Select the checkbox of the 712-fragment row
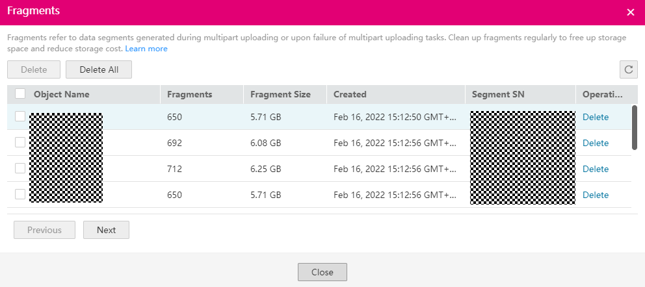 [20, 168]
